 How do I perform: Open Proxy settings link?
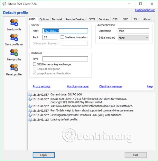[x=42, y=86]
